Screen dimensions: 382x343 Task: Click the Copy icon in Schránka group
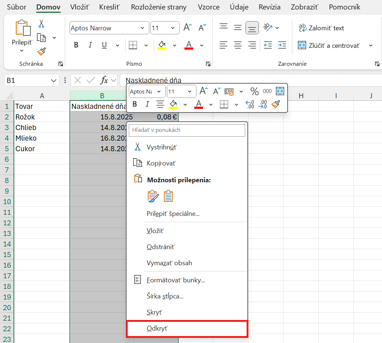41,38
